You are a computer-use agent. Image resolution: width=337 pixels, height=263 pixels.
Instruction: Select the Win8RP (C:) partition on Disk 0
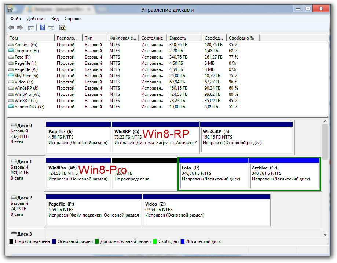[155, 140]
